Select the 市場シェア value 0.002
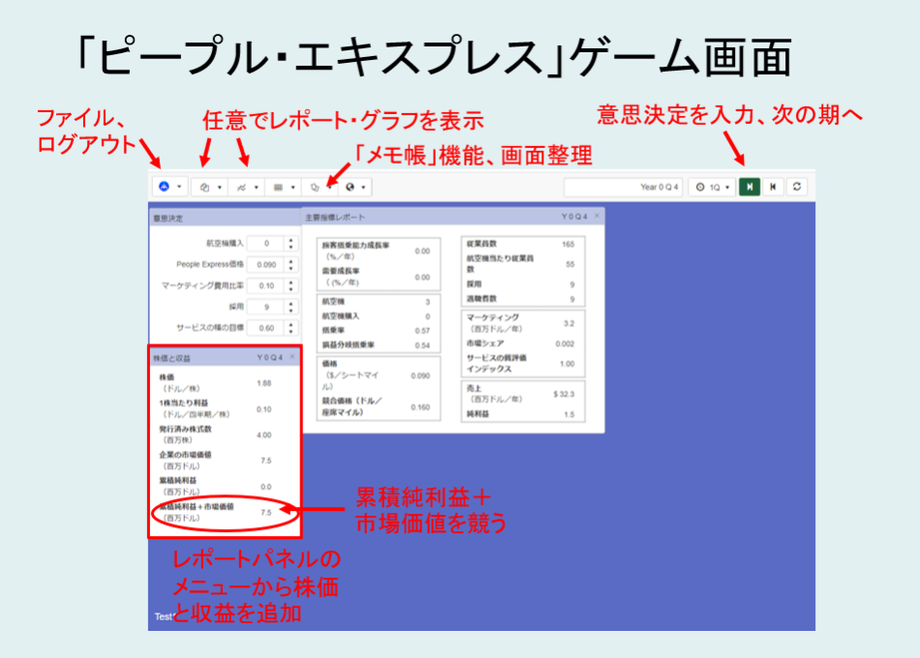 click(x=565, y=344)
